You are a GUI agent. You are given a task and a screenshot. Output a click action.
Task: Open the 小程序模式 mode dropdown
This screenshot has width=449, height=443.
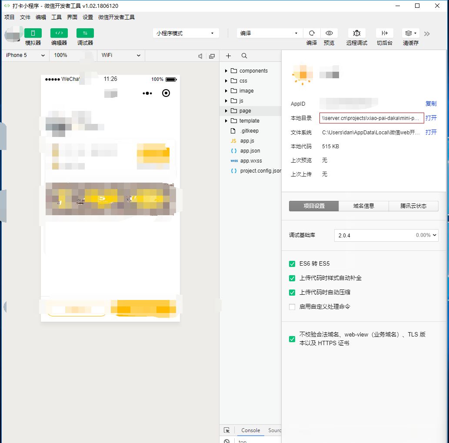click(186, 33)
